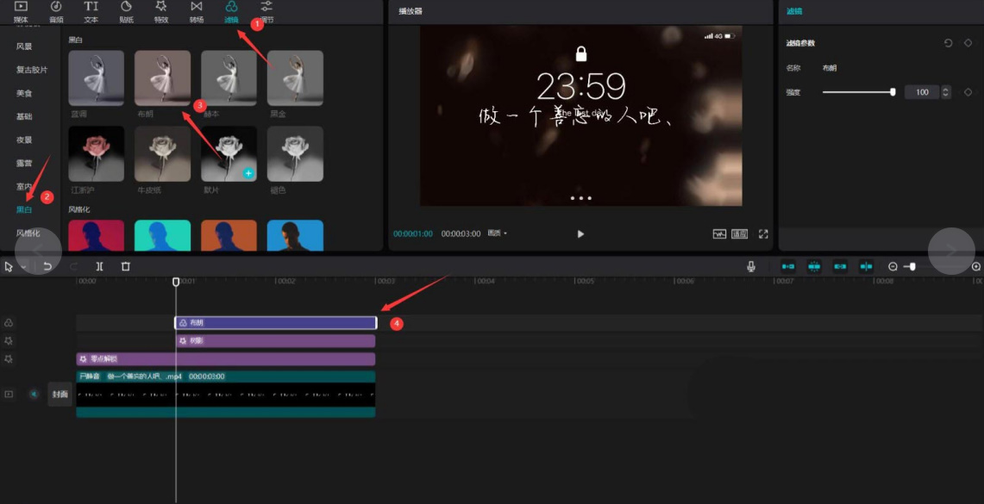Add the 默片 filter via plus icon
This screenshot has height=504, width=984.
tap(248, 173)
